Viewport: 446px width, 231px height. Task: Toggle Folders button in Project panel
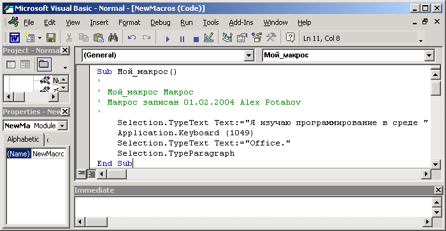point(43,64)
